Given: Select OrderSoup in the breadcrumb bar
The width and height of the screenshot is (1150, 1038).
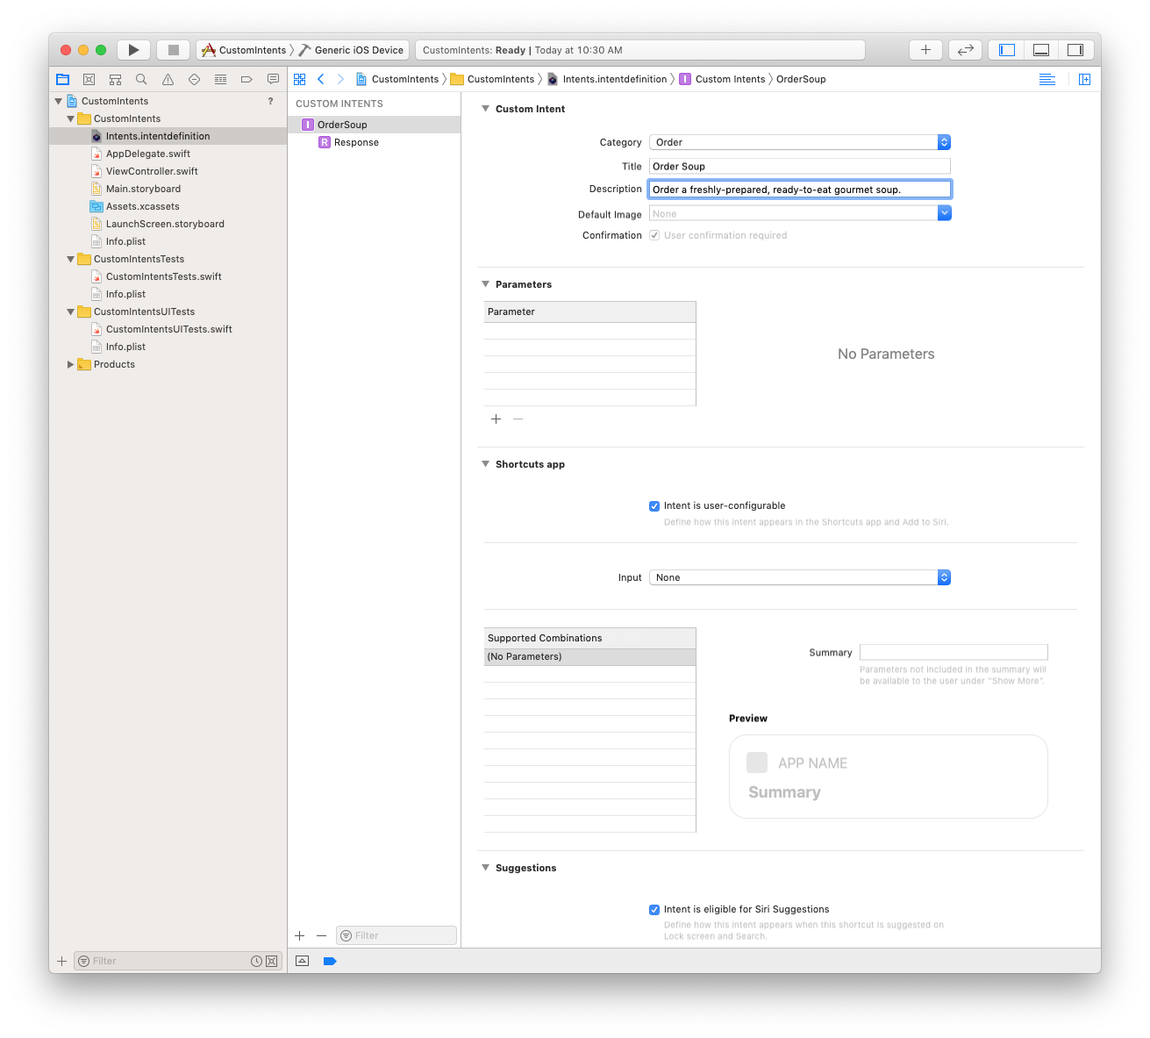Looking at the screenshot, I should (x=801, y=79).
